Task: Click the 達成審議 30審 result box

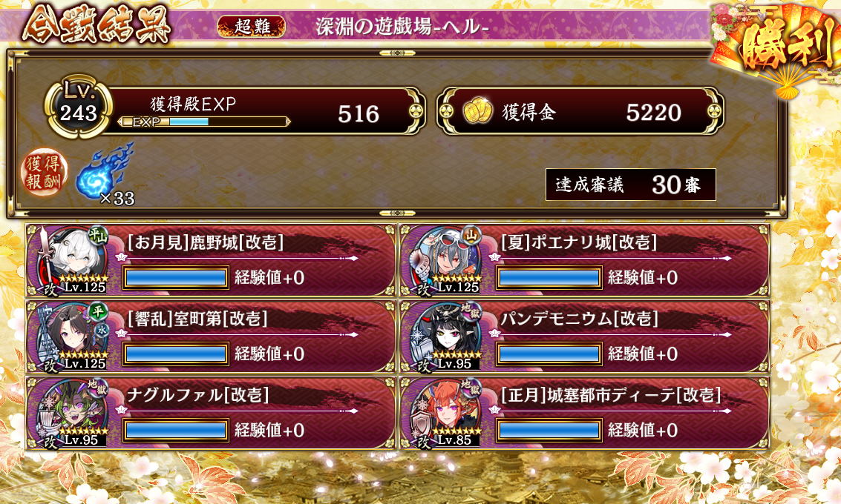Action: (x=630, y=185)
